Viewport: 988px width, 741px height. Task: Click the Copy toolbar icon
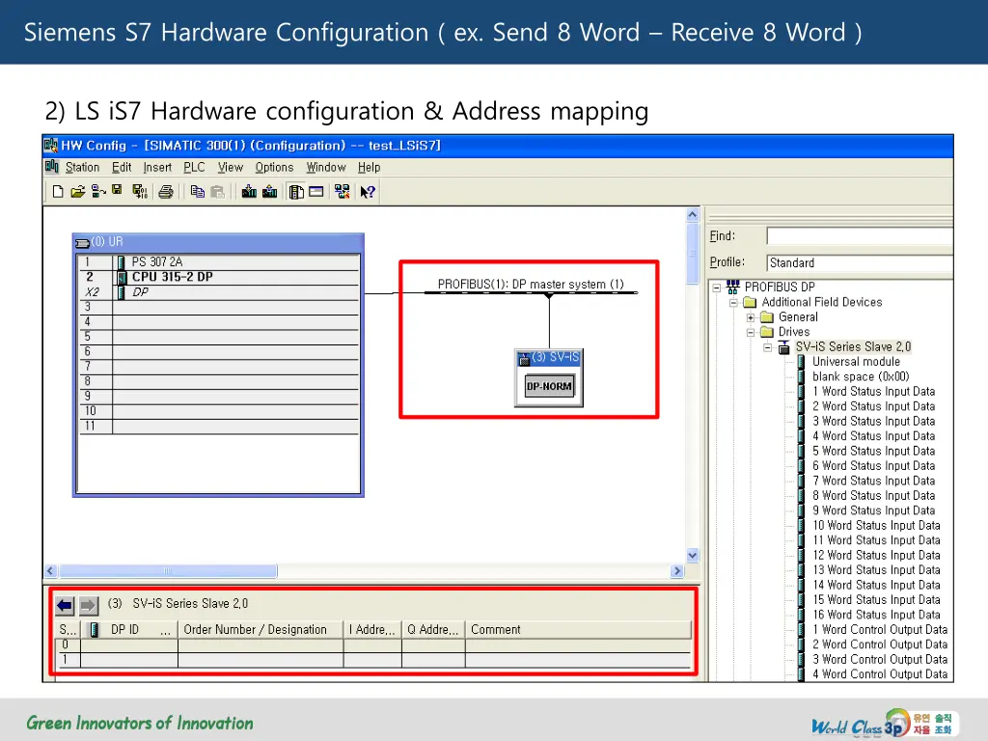point(197,192)
